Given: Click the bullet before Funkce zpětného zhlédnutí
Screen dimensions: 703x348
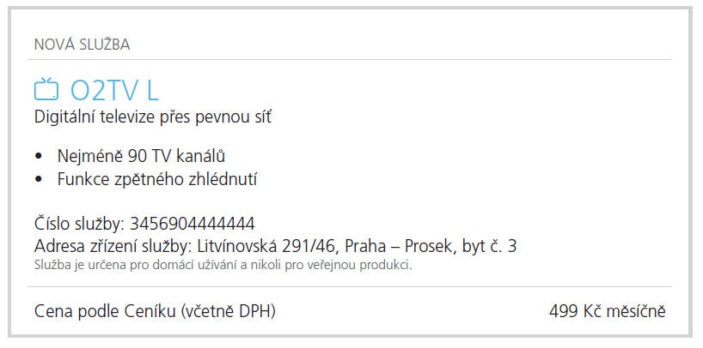Looking at the screenshot, I should [39, 179].
